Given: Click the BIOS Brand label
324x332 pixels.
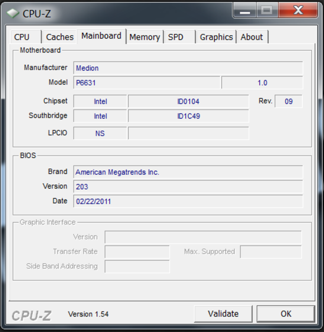Looking at the screenshot, I should pos(58,172).
